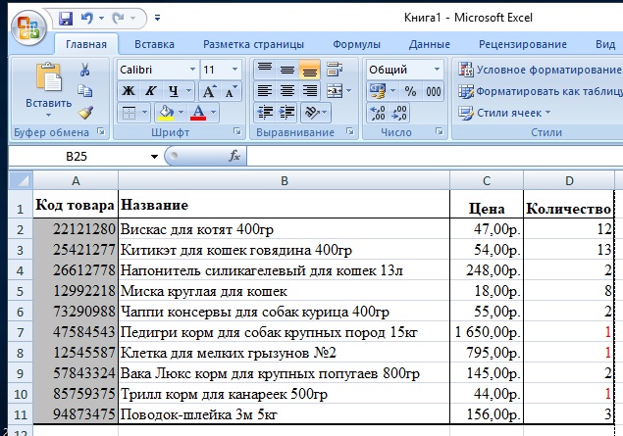Apply yellow fill color bucket
Screen dimensions: 623x436
click(x=166, y=113)
